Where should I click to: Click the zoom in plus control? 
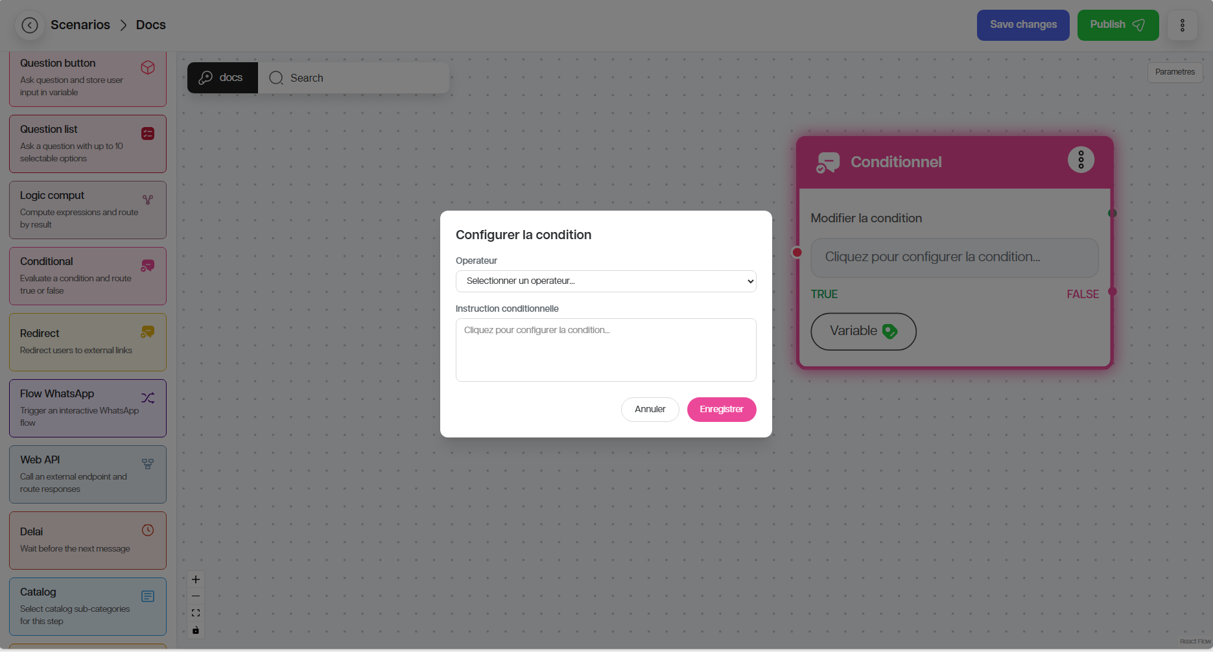coord(196,579)
